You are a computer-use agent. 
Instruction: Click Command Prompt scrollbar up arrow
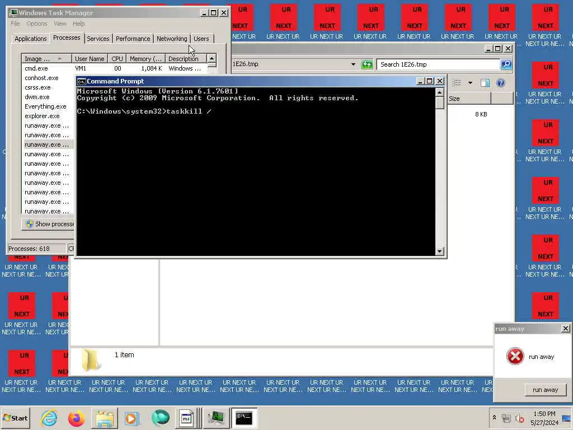pos(440,92)
